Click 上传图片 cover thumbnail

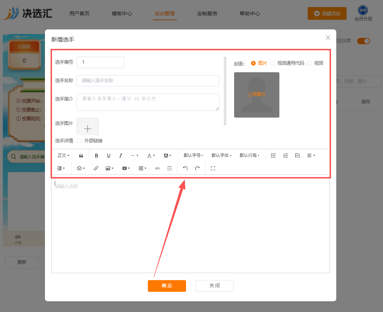click(257, 95)
